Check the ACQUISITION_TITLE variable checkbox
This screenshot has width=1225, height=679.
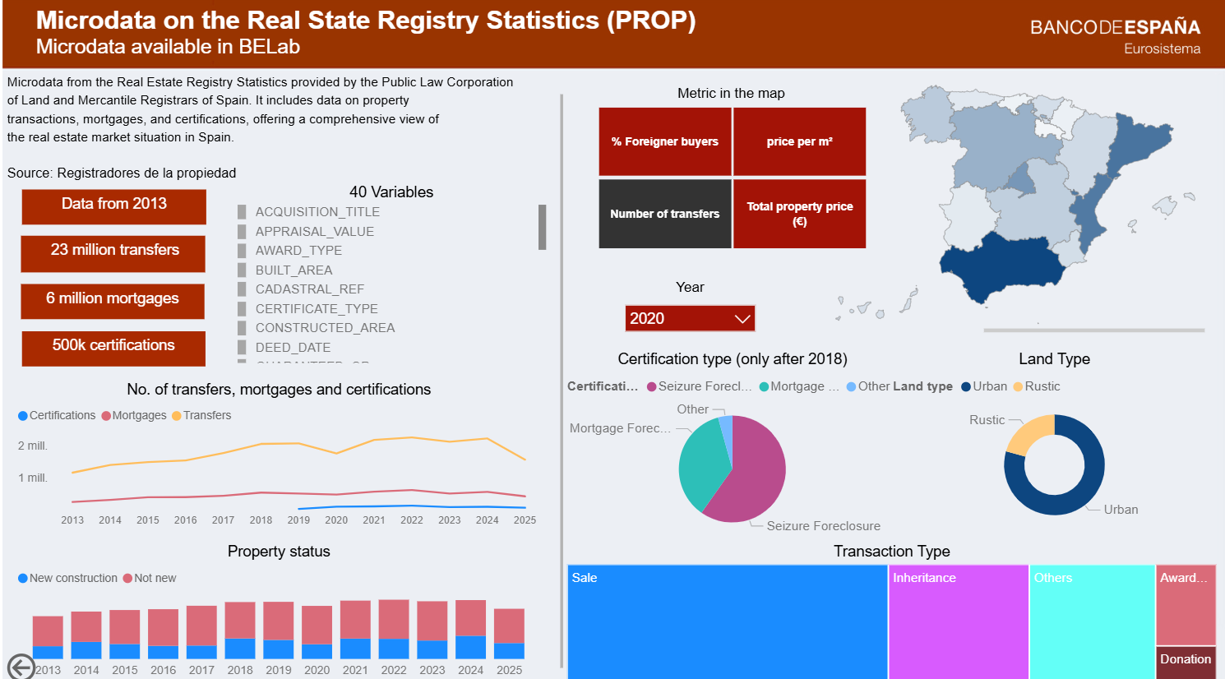coord(242,212)
